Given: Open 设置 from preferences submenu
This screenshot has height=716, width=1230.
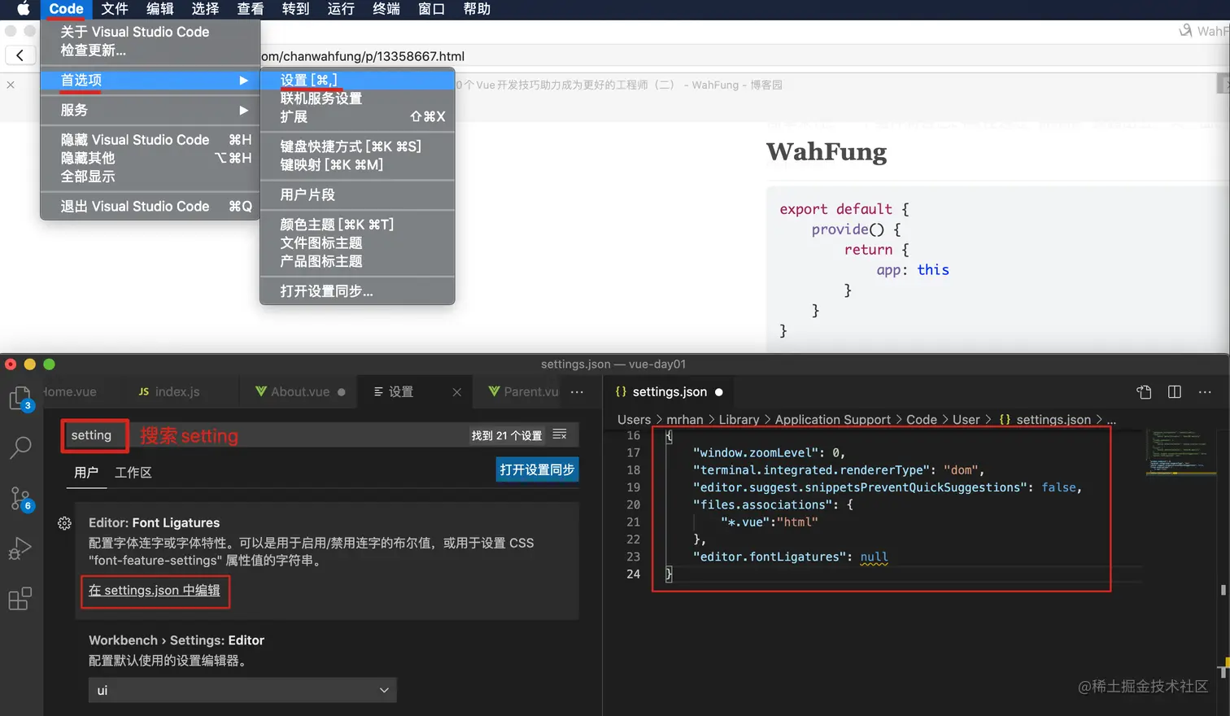Looking at the screenshot, I should pyautogui.click(x=357, y=80).
